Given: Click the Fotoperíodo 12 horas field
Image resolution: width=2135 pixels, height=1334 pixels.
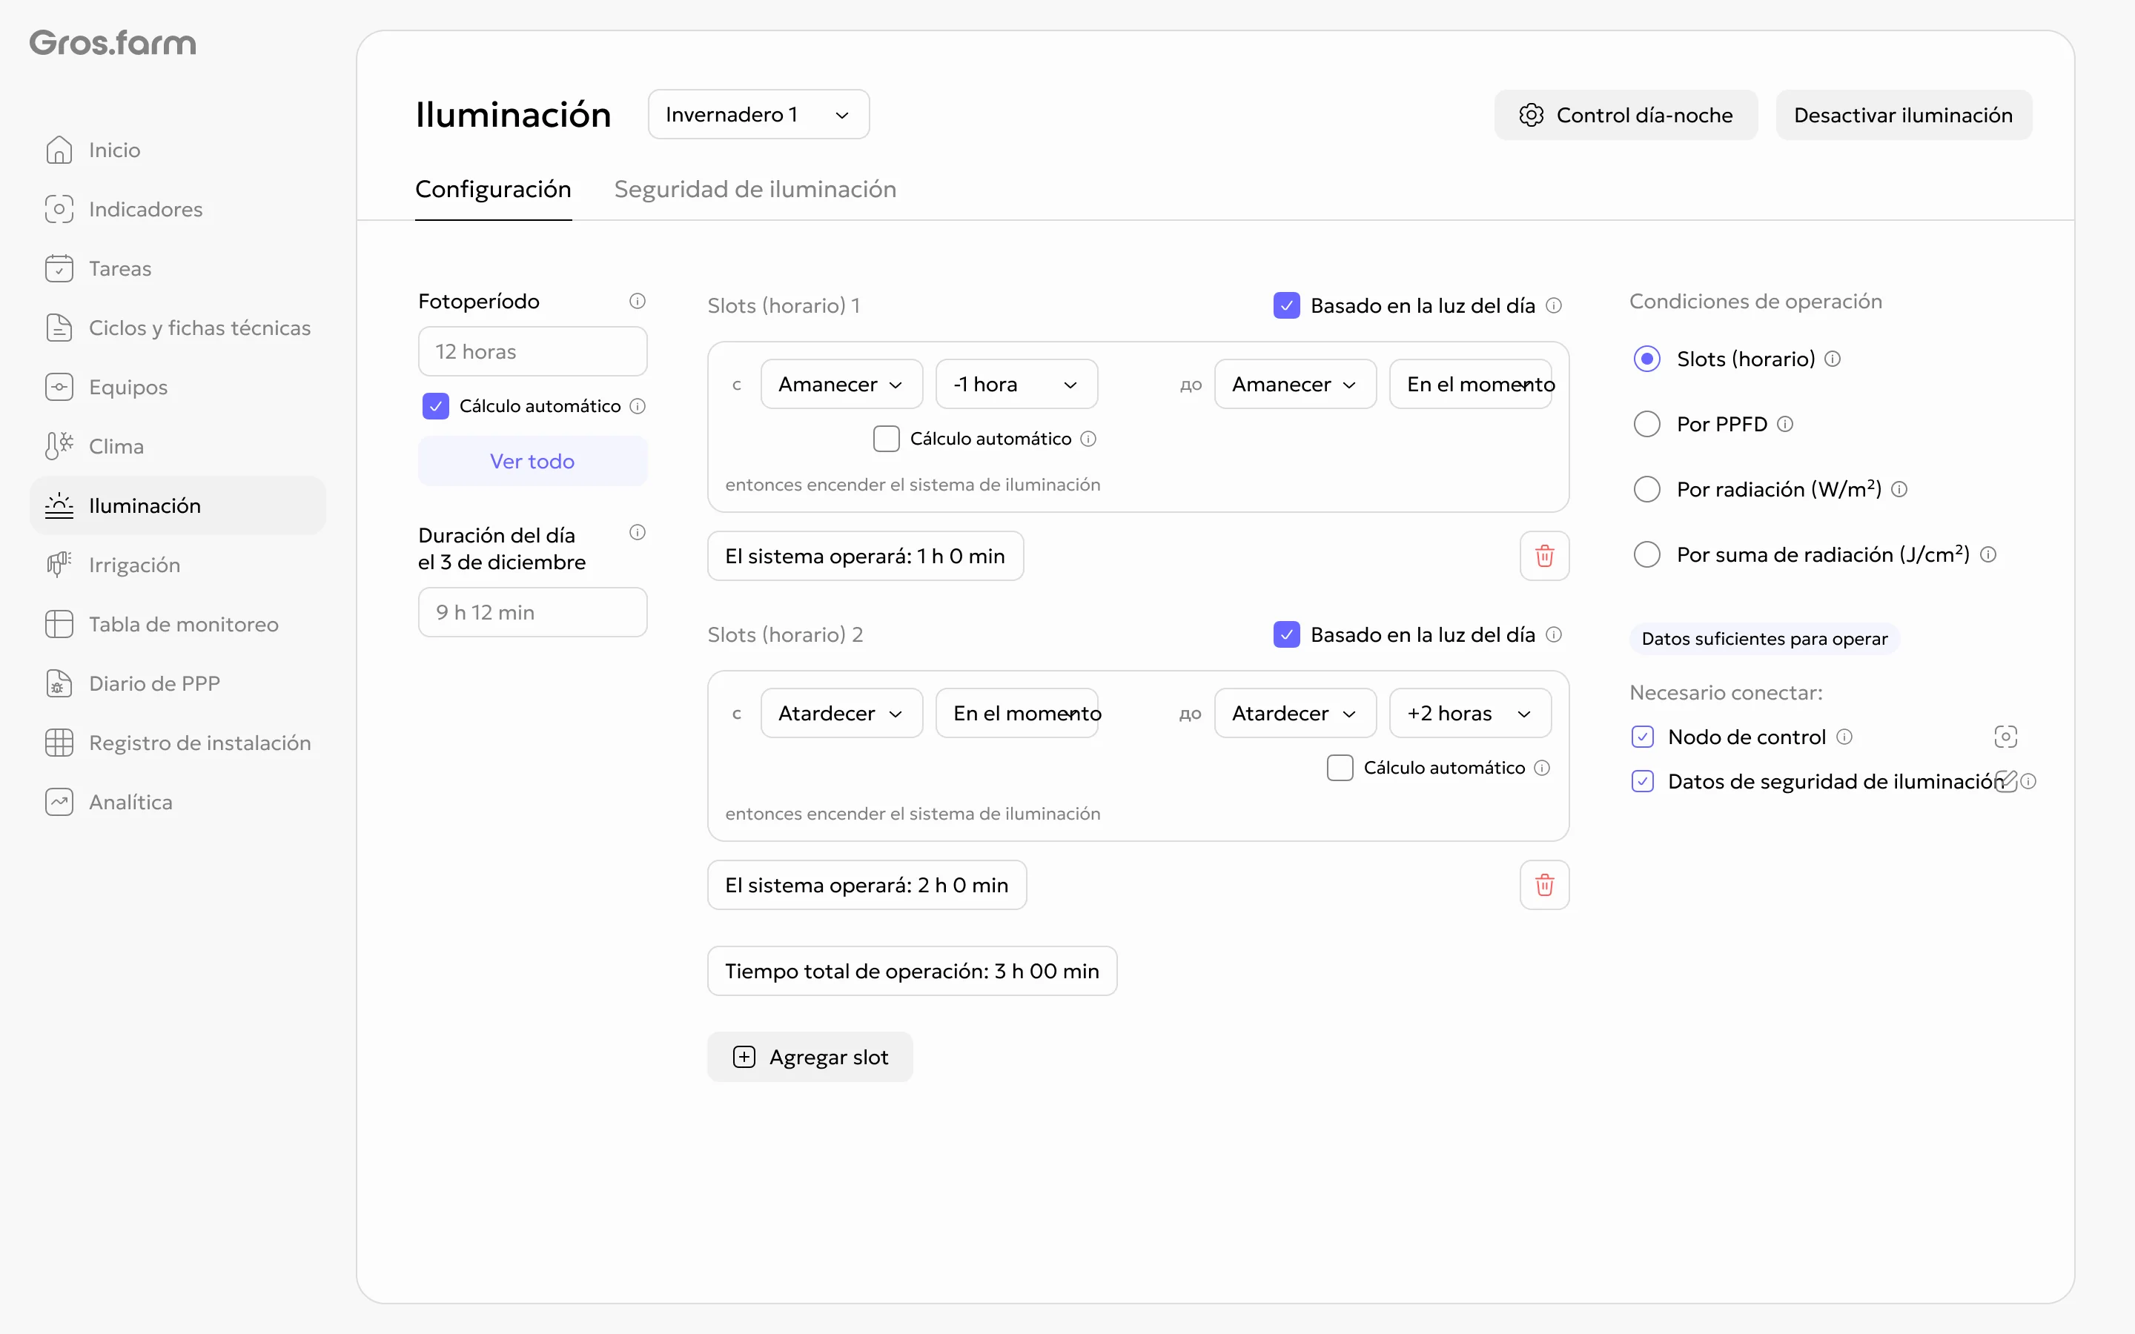Looking at the screenshot, I should pos(532,351).
